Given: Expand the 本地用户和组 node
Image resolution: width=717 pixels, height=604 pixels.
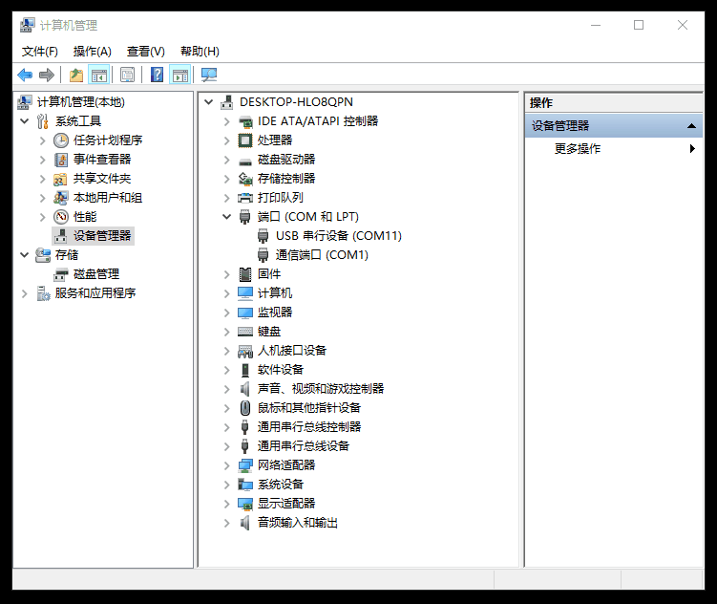Looking at the screenshot, I should [x=43, y=198].
